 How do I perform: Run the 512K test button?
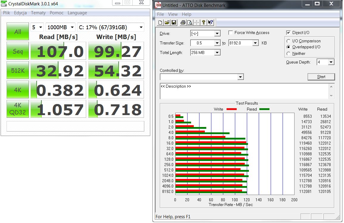[x=18, y=70]
